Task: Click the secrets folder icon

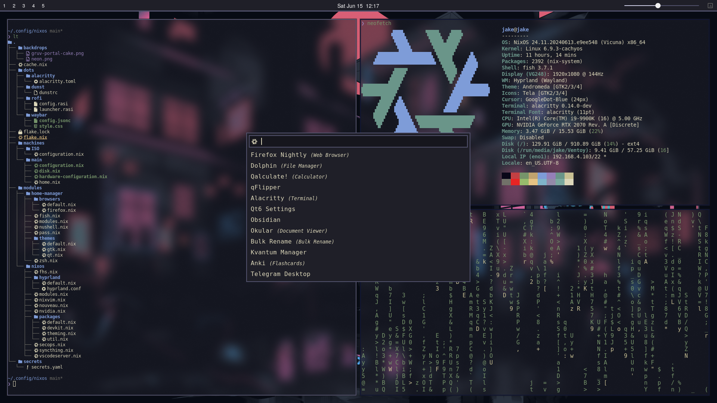Action: pos(20,362)
